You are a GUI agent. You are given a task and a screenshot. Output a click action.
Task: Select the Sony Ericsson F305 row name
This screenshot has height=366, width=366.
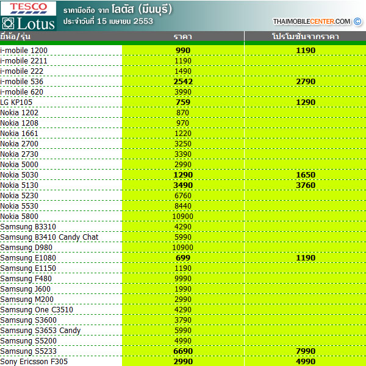(x=34, y=362)
